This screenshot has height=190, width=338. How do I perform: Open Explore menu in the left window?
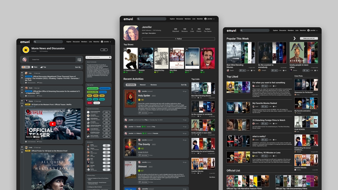(x=69, y=42)
